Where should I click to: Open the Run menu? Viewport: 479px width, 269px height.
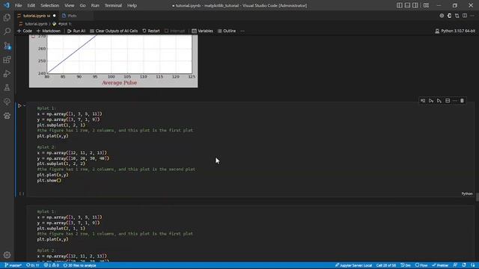(x=95, y=5)
